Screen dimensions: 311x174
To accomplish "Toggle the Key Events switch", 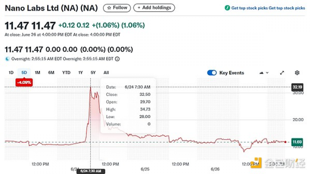I will 212,73.
